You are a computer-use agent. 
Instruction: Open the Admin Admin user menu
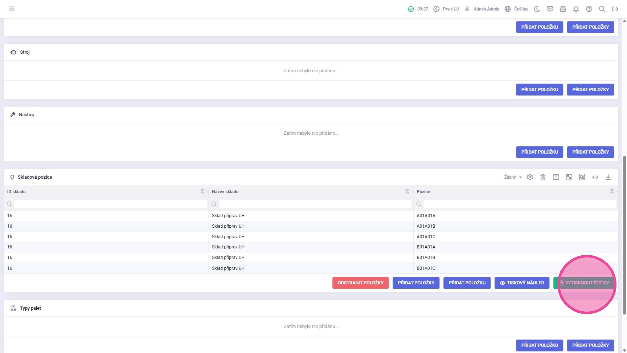click(482, 9)
